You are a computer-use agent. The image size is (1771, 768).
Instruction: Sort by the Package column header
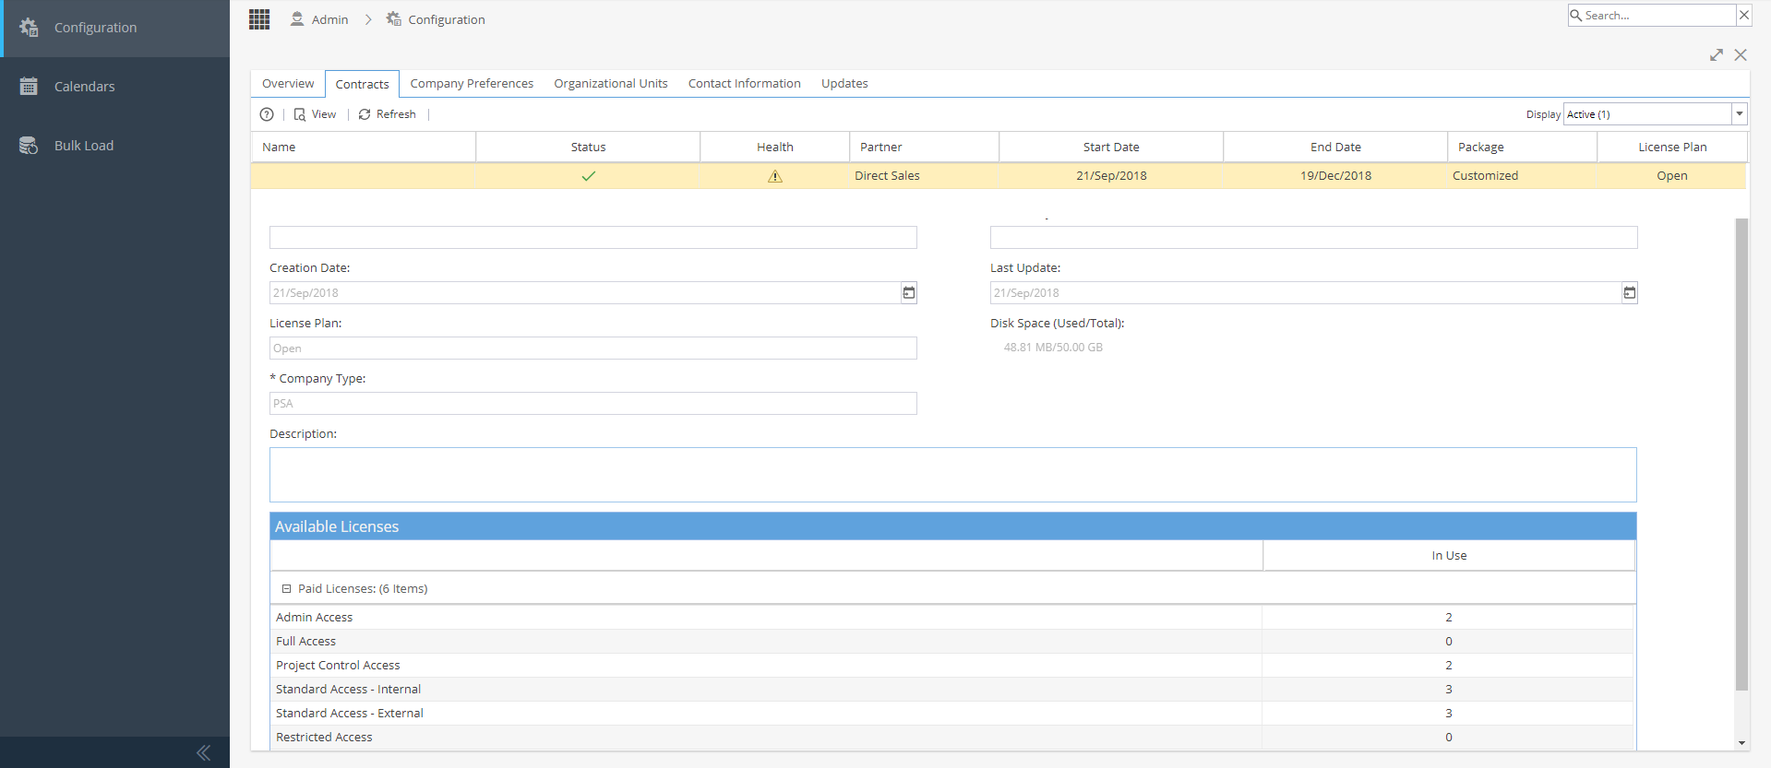tap(1523, 148)
